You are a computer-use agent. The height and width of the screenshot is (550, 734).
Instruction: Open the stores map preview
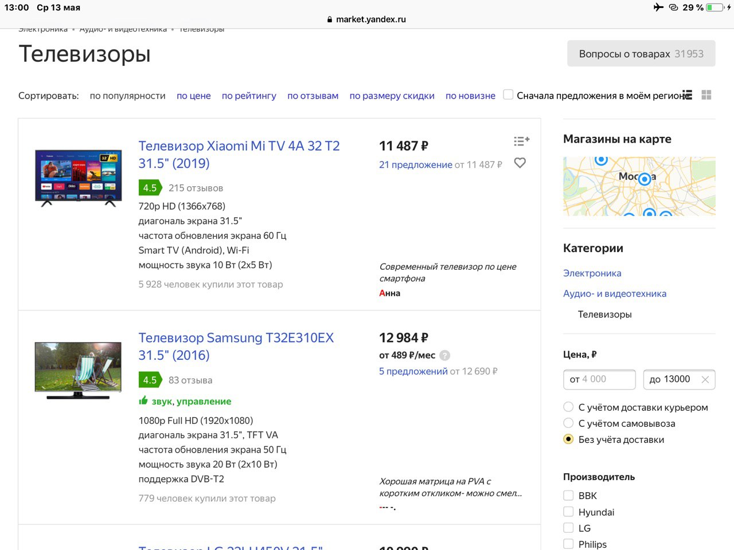coord(639,186)
